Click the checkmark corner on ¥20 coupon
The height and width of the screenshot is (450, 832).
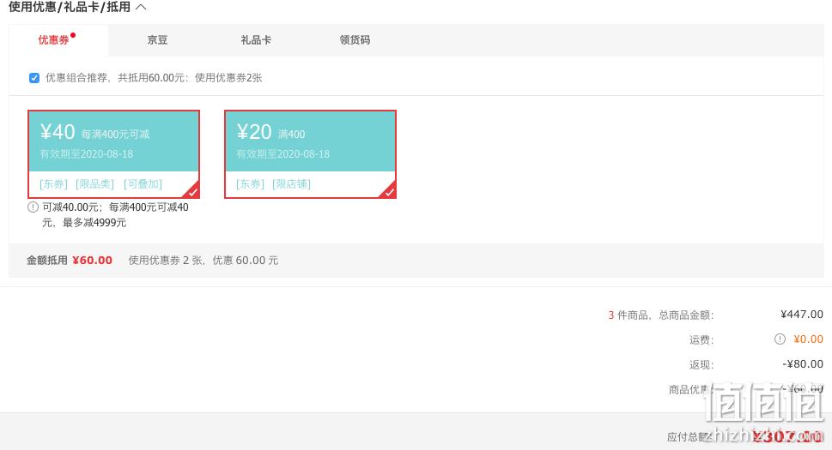pyautogui.click(x=390, y=192)
